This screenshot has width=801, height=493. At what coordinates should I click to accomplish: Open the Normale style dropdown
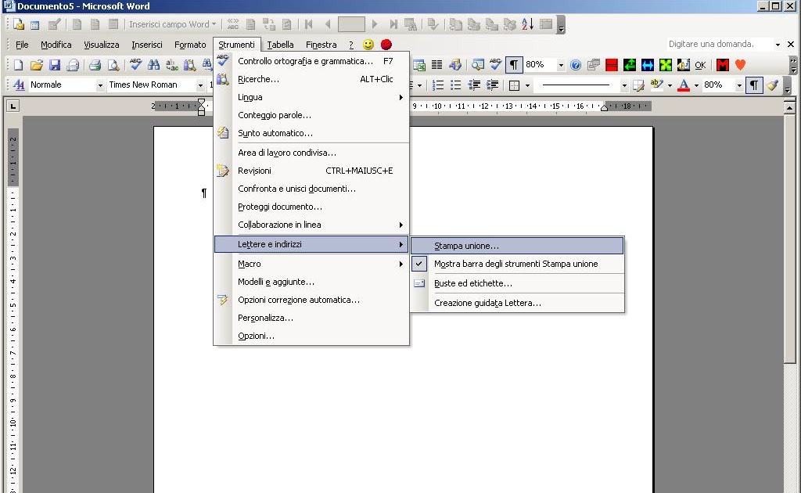point(100,85)
